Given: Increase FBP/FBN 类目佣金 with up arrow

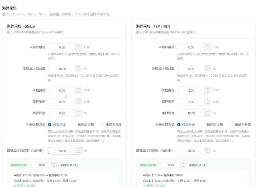Looking at the screenshot, I should coord(208,111).
